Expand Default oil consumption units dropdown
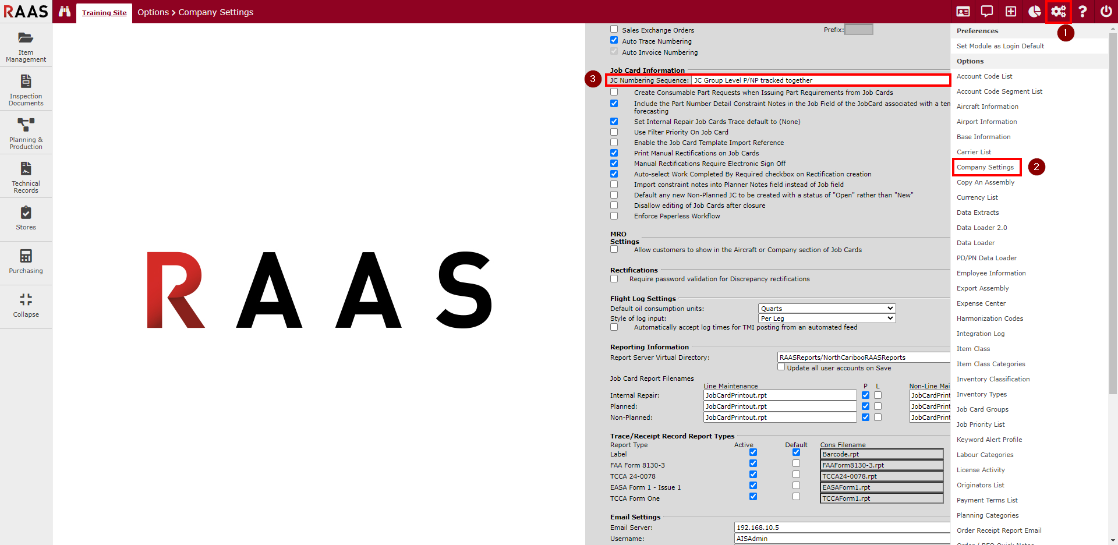The width and height of the screenshot is (1118, 545). point(826,309)
